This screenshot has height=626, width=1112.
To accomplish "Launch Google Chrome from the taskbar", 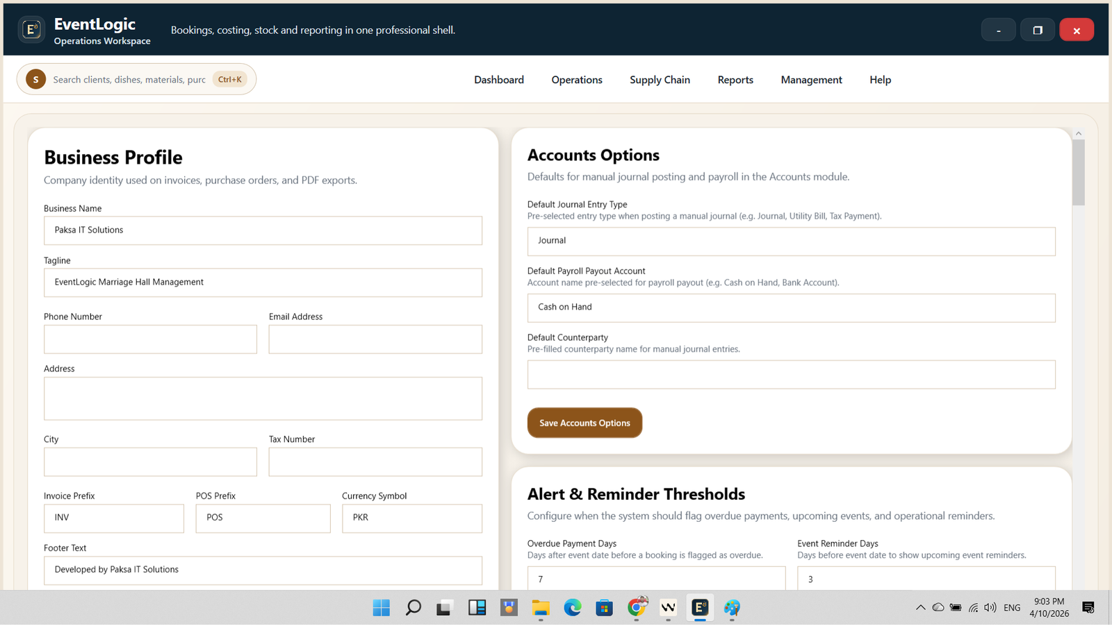I will coord(636,607).
